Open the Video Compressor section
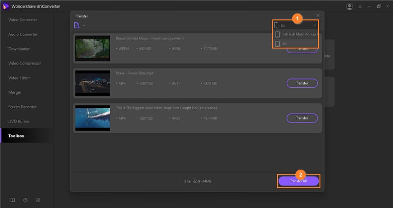This screenshot has height=208, width=393. (x=25, y=63)
